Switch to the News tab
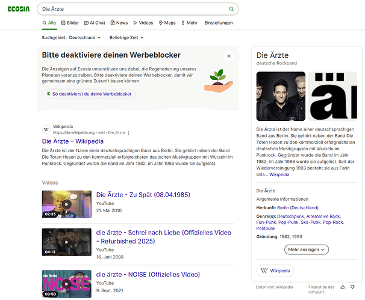Viewport: 365px width, 300px height. (119, 23)
